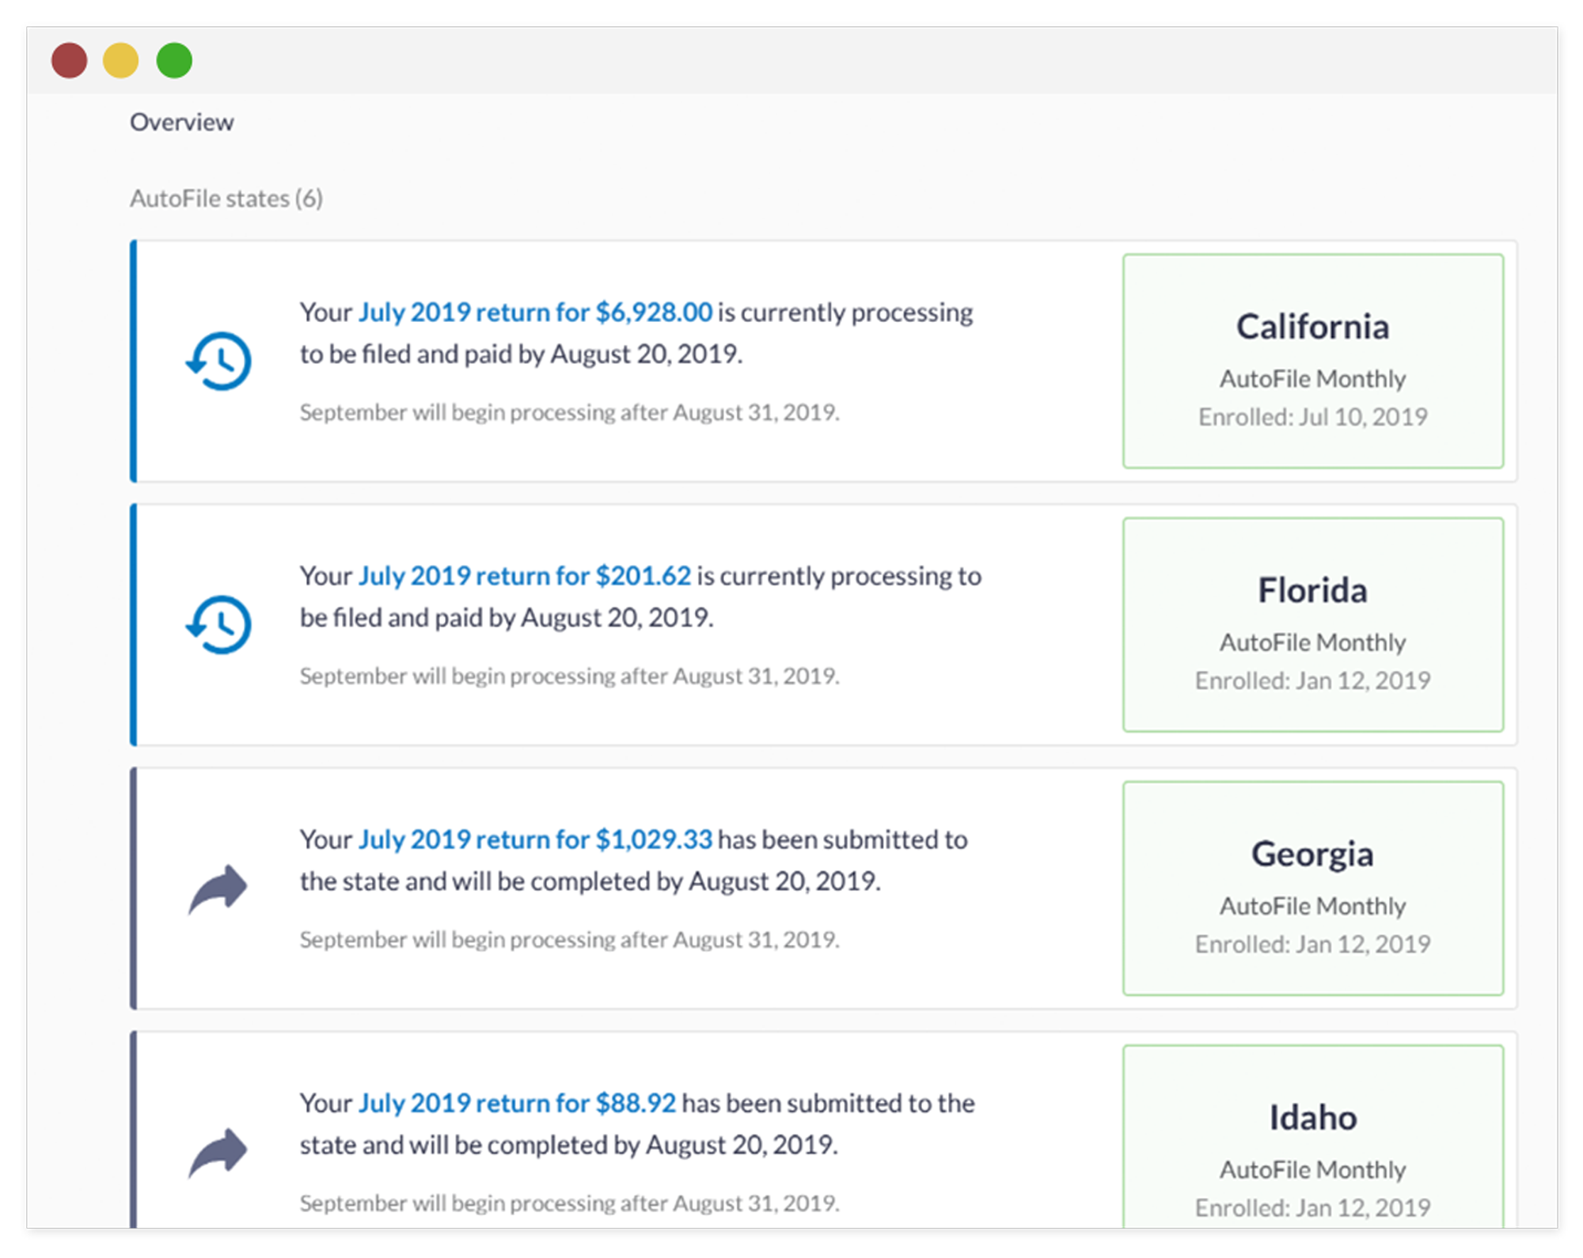
Task: Click the 'AutoFile states (6)' label
Action: 226,199
